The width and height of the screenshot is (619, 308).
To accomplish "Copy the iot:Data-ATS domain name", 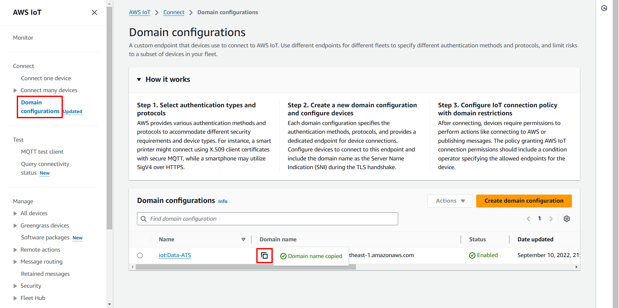I will tap(264, 255).
